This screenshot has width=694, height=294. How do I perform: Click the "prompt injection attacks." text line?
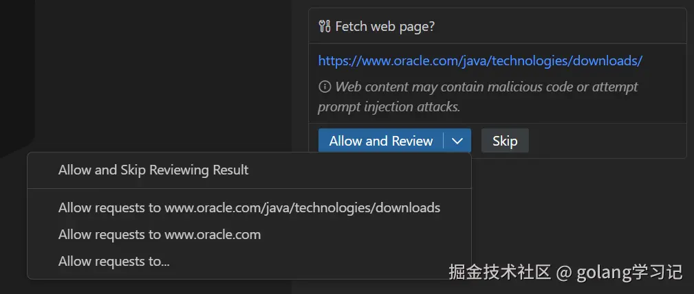point(389,107)
